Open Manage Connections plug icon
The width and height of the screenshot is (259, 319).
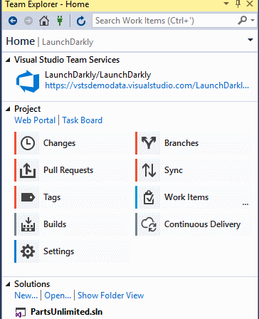click(x=60, y=21)
